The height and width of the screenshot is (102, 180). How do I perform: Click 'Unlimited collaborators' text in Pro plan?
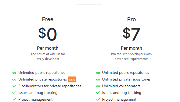pyautogui.click(x=121, y=86)
